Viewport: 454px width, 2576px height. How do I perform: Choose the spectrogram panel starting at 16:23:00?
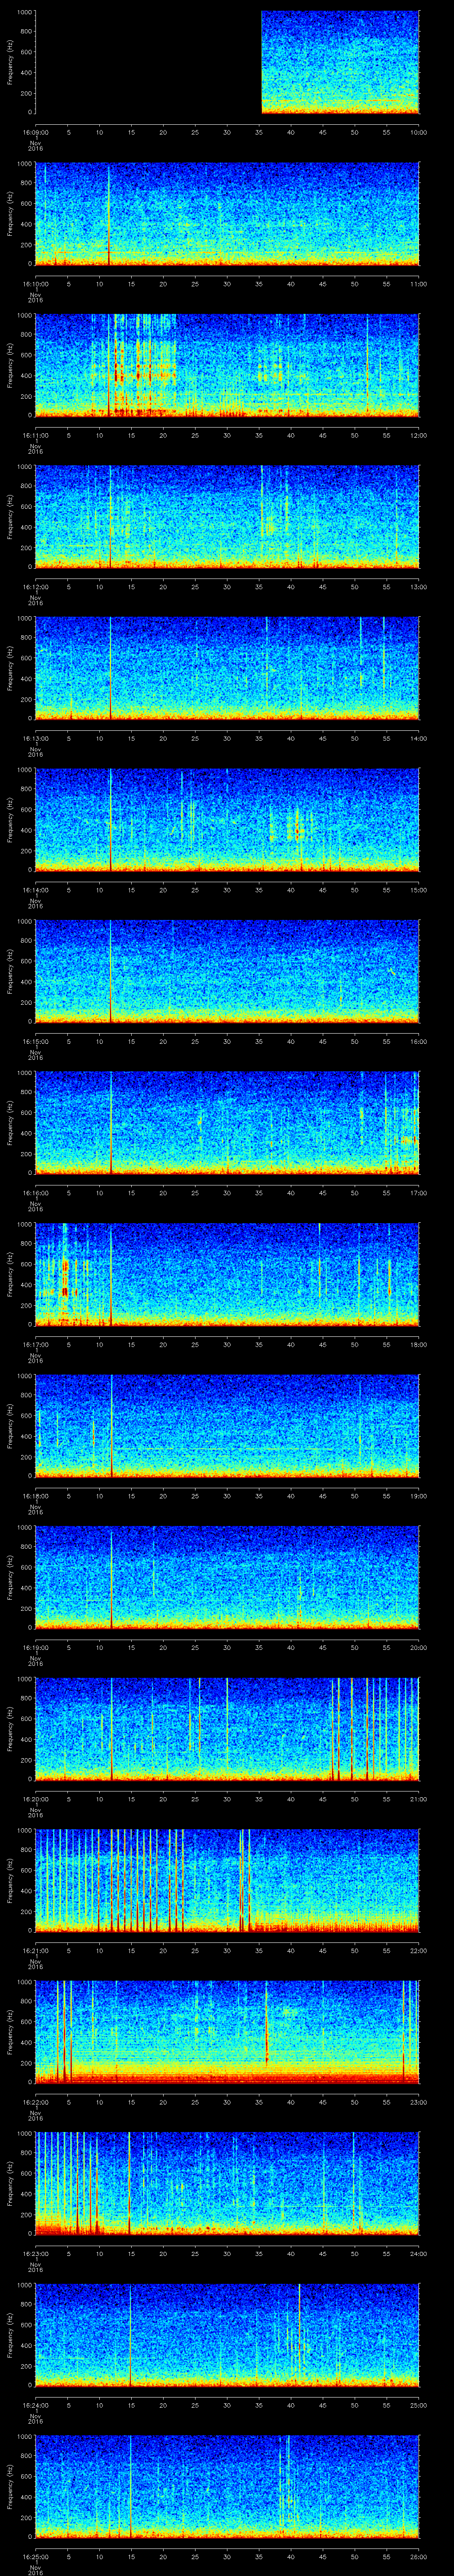point(227,2184)
